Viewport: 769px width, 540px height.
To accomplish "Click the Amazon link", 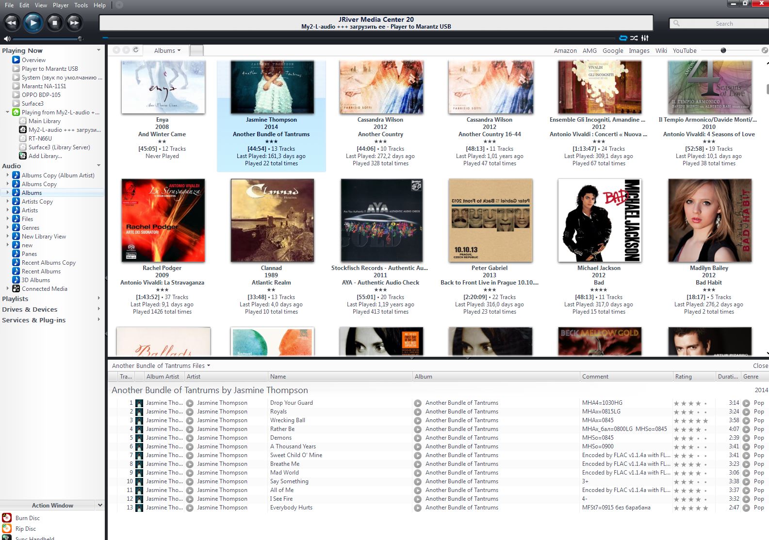I will 565,51.
